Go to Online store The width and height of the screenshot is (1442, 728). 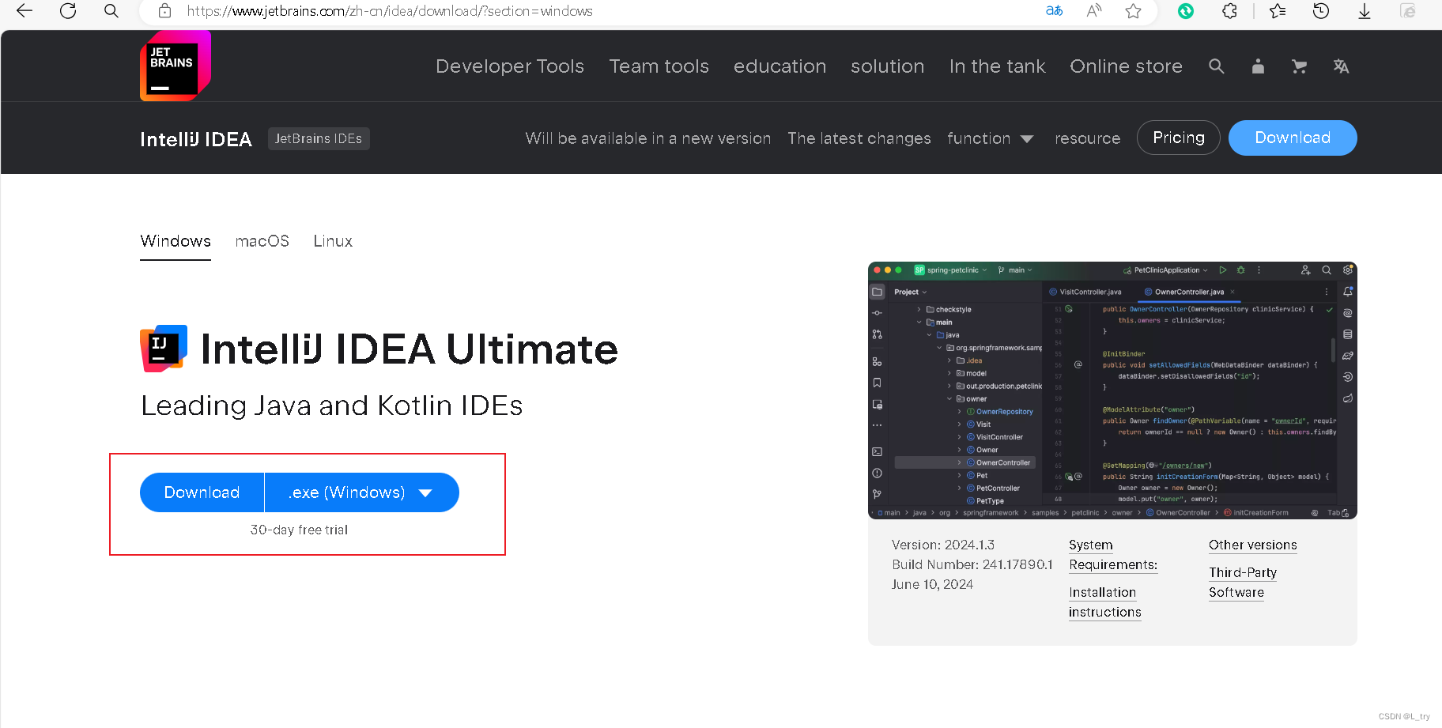(x=1126, y=66)
